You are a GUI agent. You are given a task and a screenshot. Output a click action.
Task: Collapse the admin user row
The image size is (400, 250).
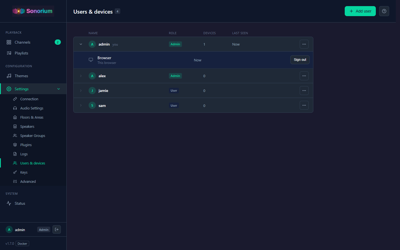(x=81, y=44)
